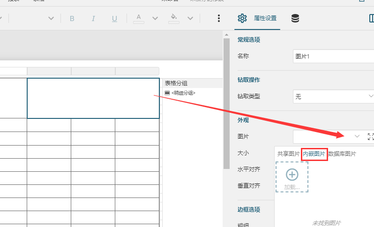Image resolution: width=374 pixels, height=227 pixels.
Task: Toggle underline text formatting
Action: point(114,19)
